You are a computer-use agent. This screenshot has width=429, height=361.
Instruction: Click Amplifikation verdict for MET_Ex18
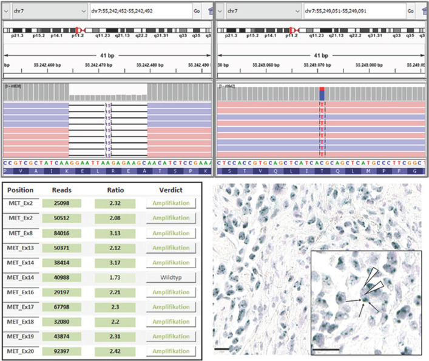pyautogui.click(x=171, y=322)
